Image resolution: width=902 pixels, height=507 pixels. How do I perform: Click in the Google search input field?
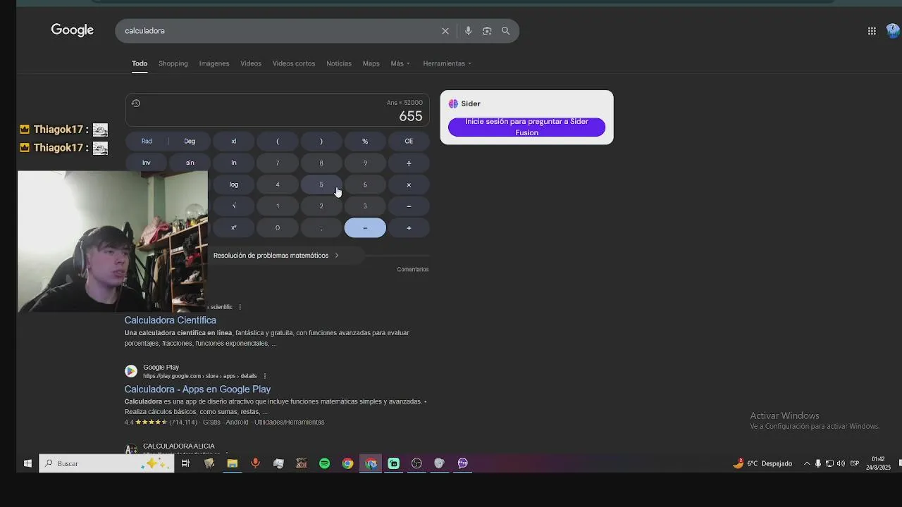tap(279, 31)
